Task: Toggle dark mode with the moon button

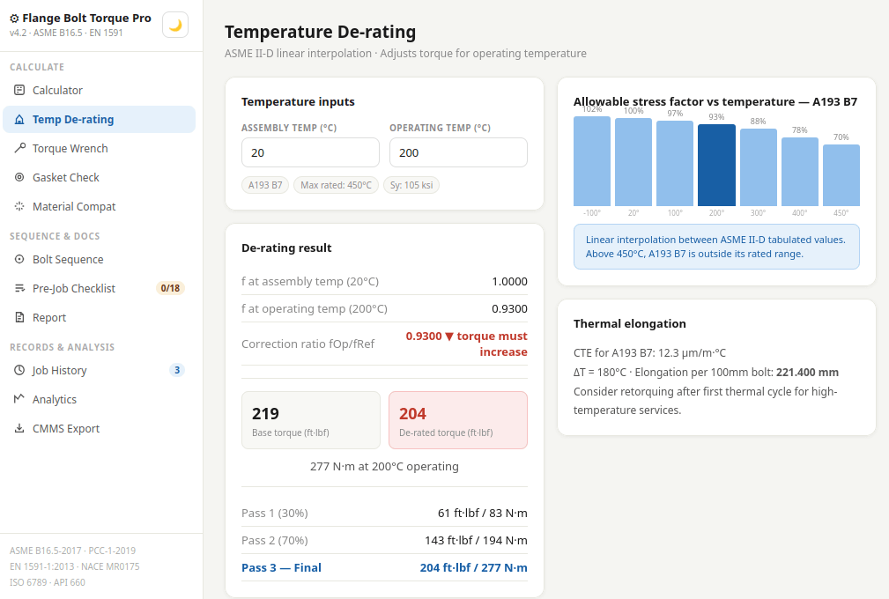Action: coord(175,26)
